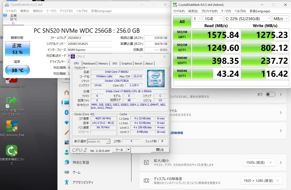Image resolution: width=291 pixels, height=190 pixels.
Task: Toggle the night light switch showing オフ
Action: coord(270,94)
